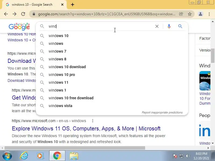The height and width of the screenshot is (161, 215).
Task: Open the 'Download W...' result heading
Action: 21,61
